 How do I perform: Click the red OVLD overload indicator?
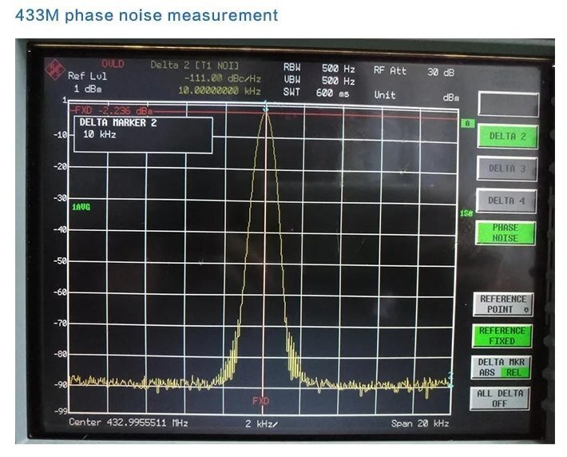[113, 64]
